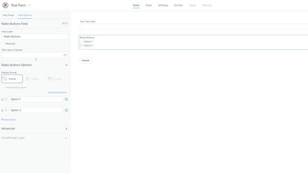The height and width of the screenshot is (173, 308).
Task: Select the Simple display format
Action: tap(12, 79)
